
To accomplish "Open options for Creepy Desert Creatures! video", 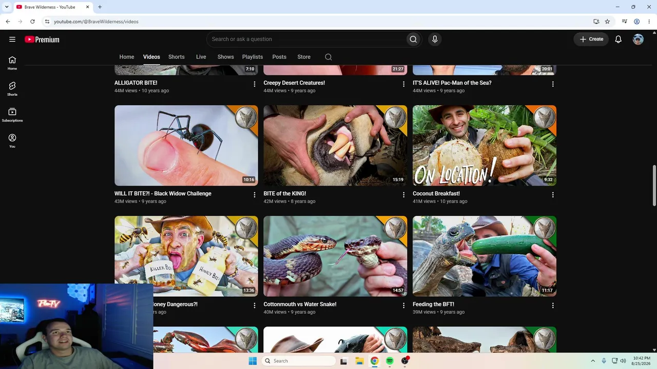I will click(x=403, y=84).
